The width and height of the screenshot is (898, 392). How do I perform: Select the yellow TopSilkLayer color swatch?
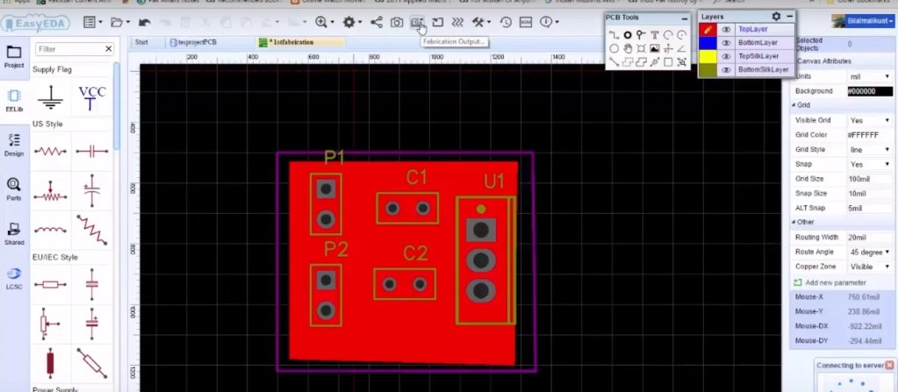pos(708,56)
